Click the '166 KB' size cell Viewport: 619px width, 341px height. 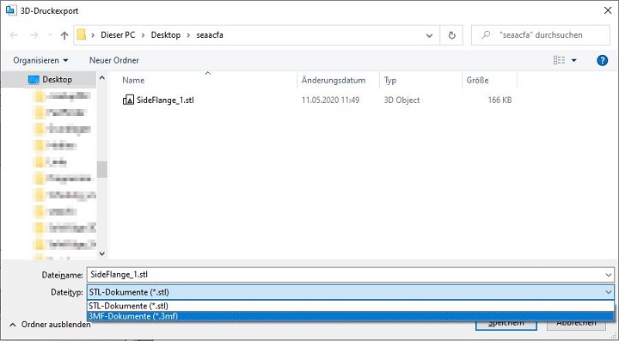click(499, 100)
